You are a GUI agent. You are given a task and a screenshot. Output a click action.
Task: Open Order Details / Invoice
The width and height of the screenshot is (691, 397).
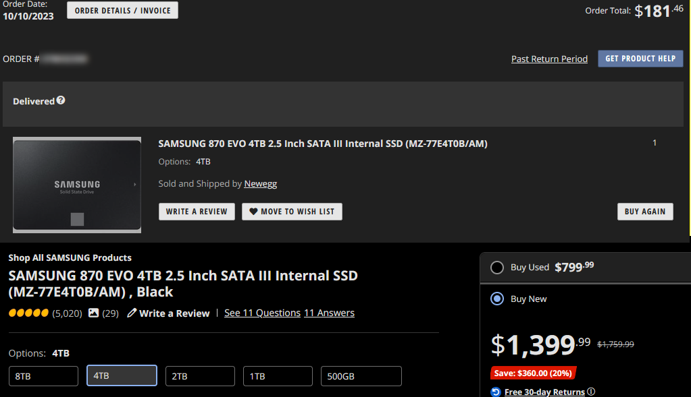[x=122, y=11]
